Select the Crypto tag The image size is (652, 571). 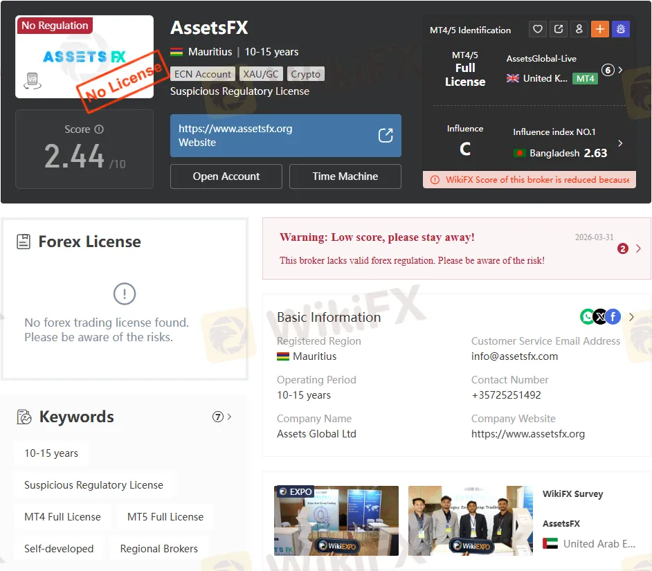306,74
